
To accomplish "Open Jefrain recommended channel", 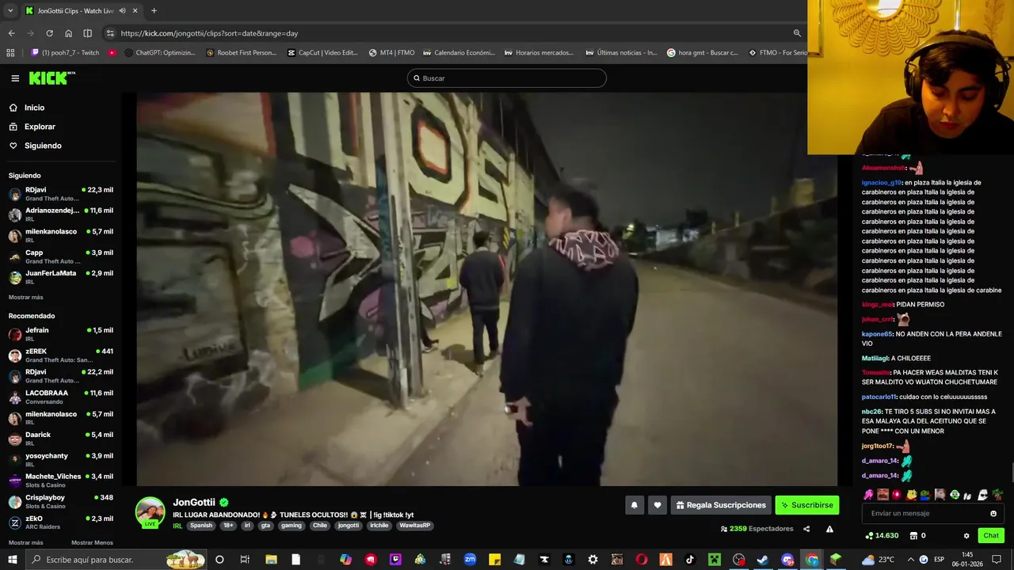I will tap(62, 334).
